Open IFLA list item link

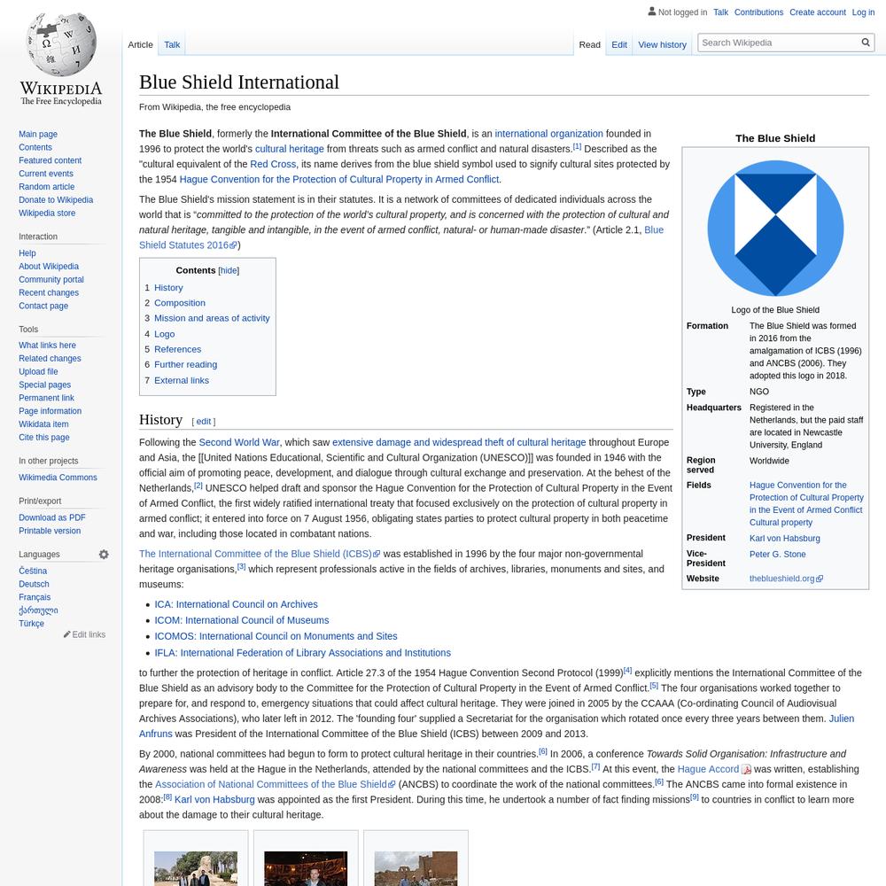click(x=303, y=653)
